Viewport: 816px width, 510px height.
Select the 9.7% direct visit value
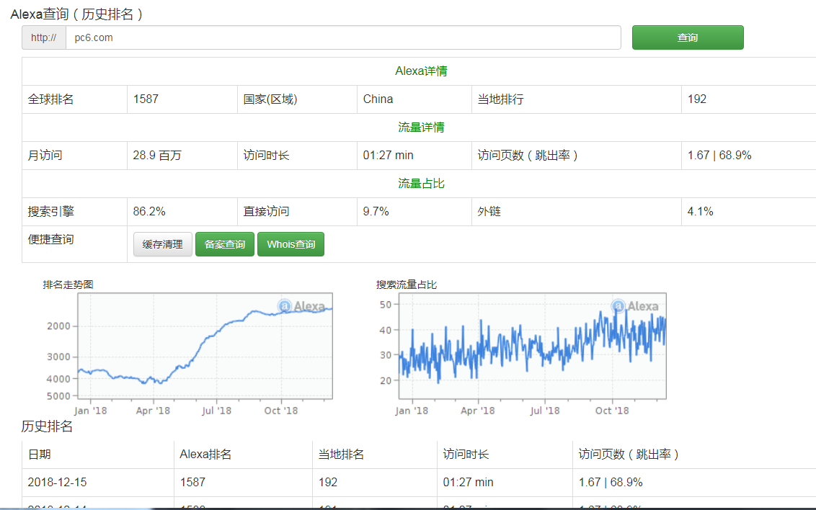pyautogui.click(x=376, y=212)
